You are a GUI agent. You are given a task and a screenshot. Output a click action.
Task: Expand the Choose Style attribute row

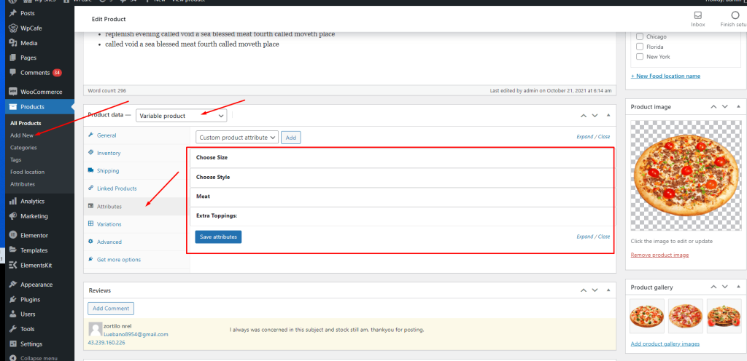tap(402, 177)
